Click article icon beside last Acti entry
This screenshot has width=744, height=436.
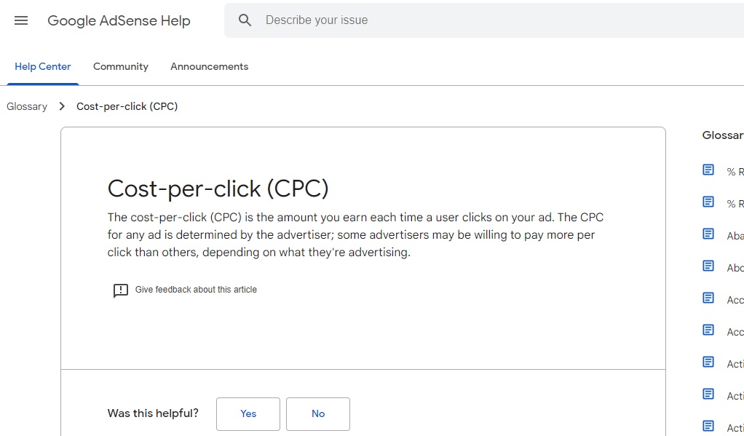pyautogui.click(x=708, y=426)
